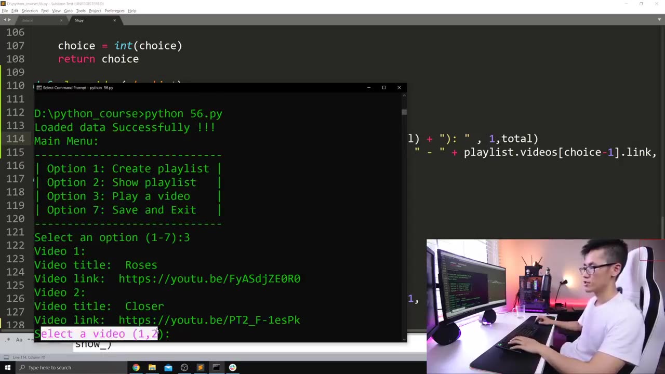The height and width of the screenshot is (374, 665).
Task: Click the next tab arrow
Action: 9,20
